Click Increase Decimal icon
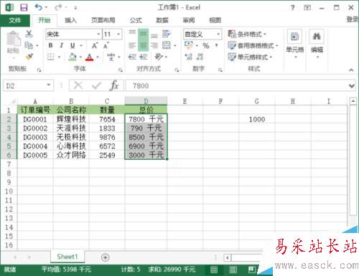Image resolution: width=359 pixels, height=276 pixels. (x=189, y=57)
